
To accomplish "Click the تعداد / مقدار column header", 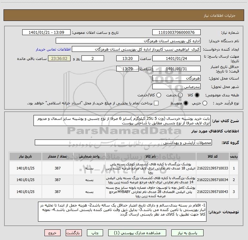I will [x=58, y=157].
